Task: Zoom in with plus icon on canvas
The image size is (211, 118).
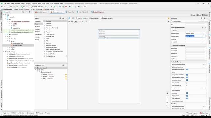Action: tap(167, 97)
